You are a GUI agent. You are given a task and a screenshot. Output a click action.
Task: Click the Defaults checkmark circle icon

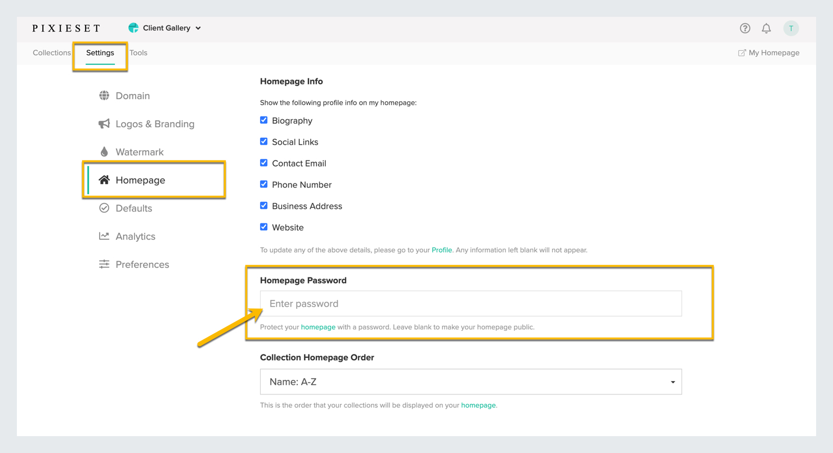(104, 208)
